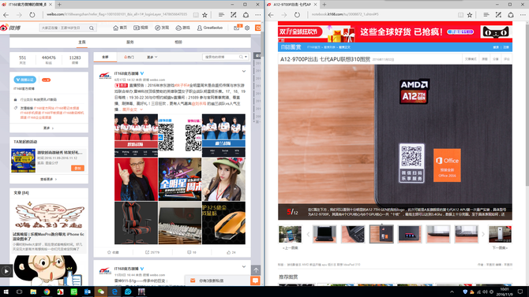Show the previous gallery thumbnails
The image size is (529, 297).
[x=308, y=234]
